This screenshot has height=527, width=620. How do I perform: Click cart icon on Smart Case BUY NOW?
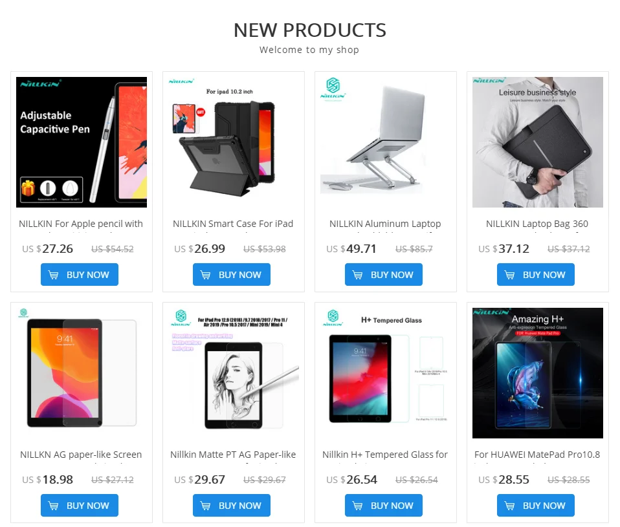[x=205, y=275]
